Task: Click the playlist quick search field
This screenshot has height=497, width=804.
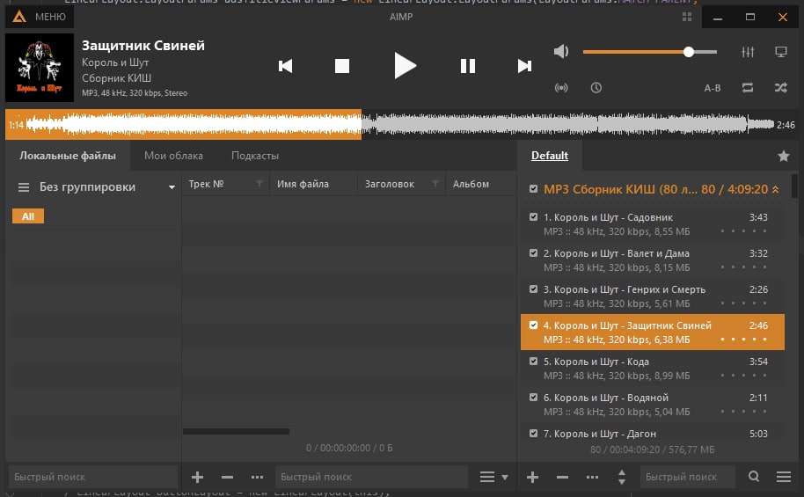Action: point(687,477)
